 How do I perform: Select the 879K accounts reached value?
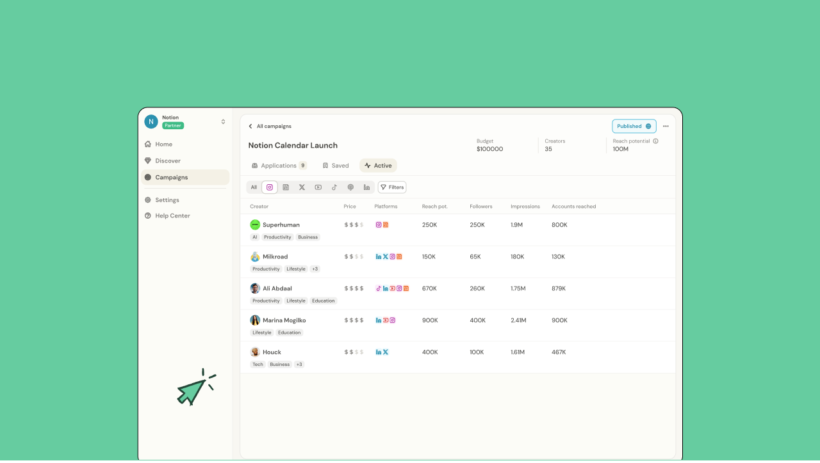[x=559, y=288]
